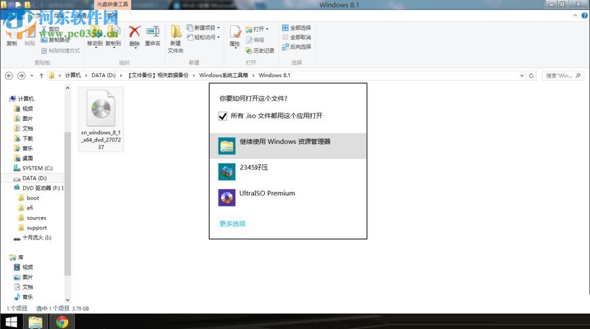
Task: Choose 继续使用 Windows 资源管理器 option
Action: (288, 146)
